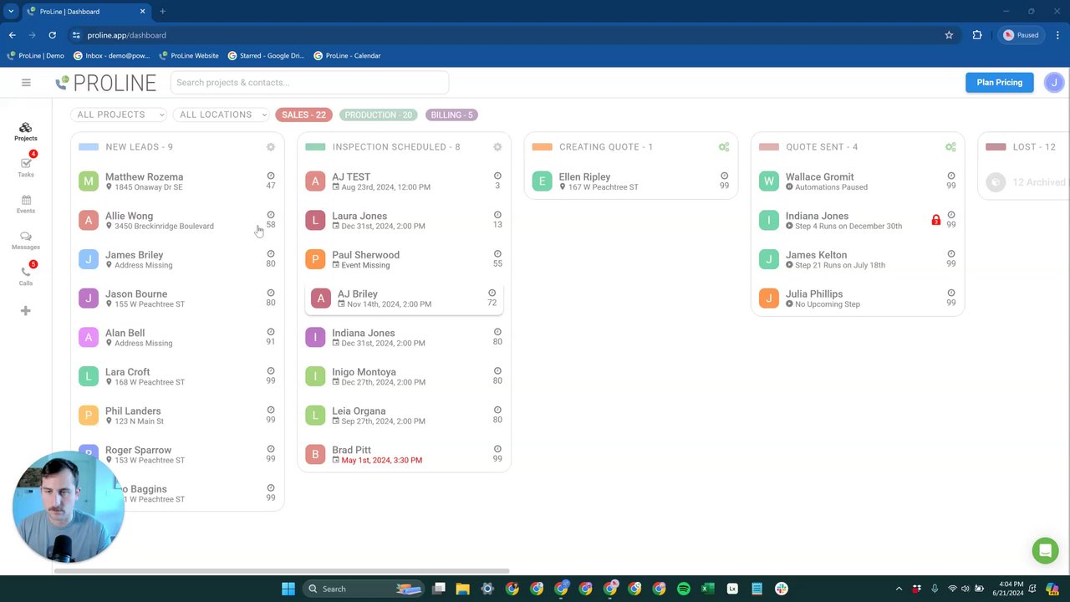Click the New Leads blue color swatch

click(x=89, y=147)
